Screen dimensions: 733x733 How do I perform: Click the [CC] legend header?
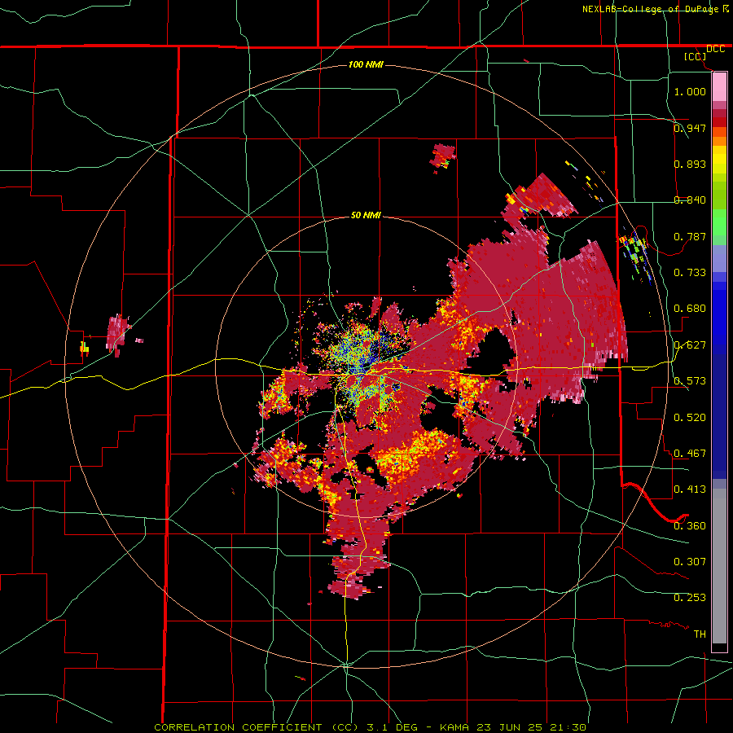(695, 56)
